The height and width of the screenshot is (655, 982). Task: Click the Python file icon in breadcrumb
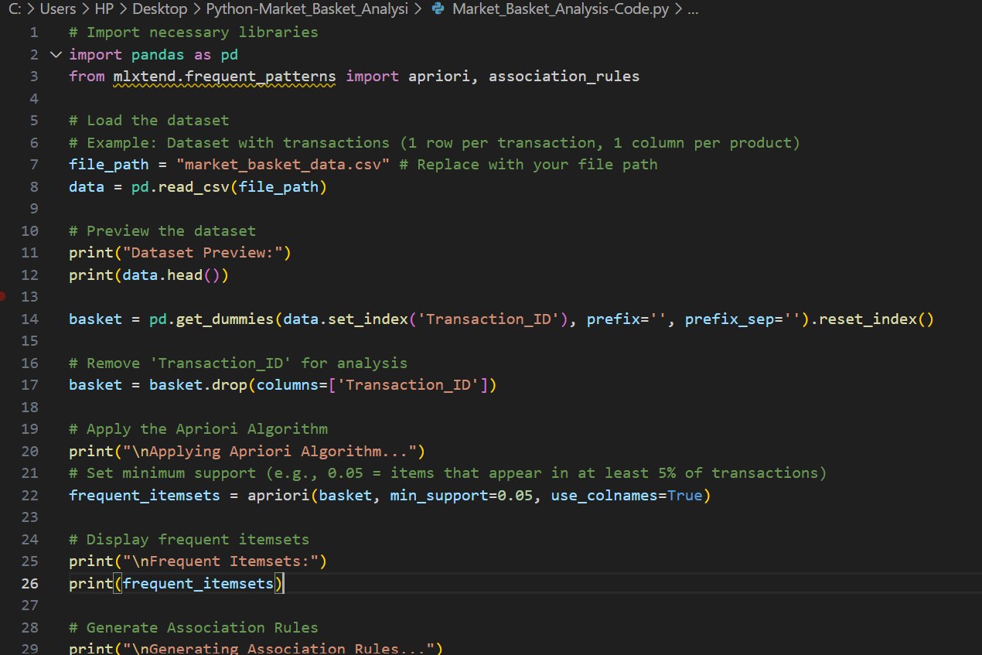tap(439, 9)
